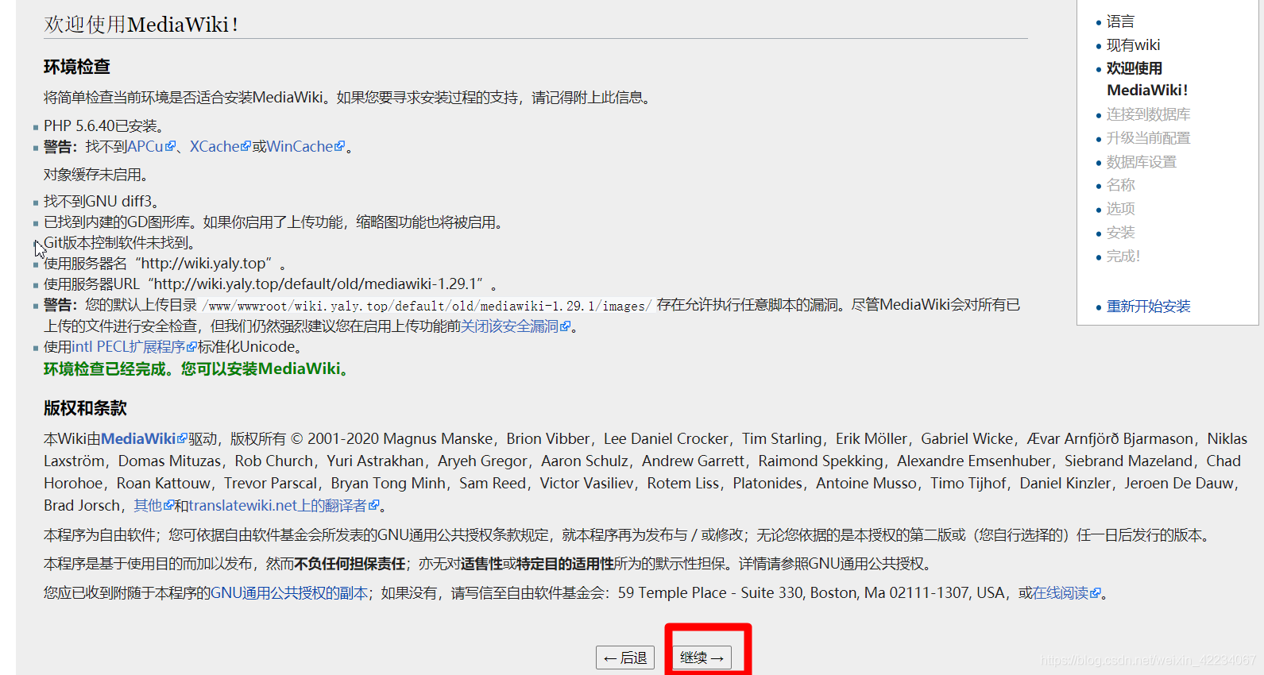The height and width of the screenshot is (675, 1264).
Task: Click the 找不到GNU diff3 line
Action: [x=102, y=202]
